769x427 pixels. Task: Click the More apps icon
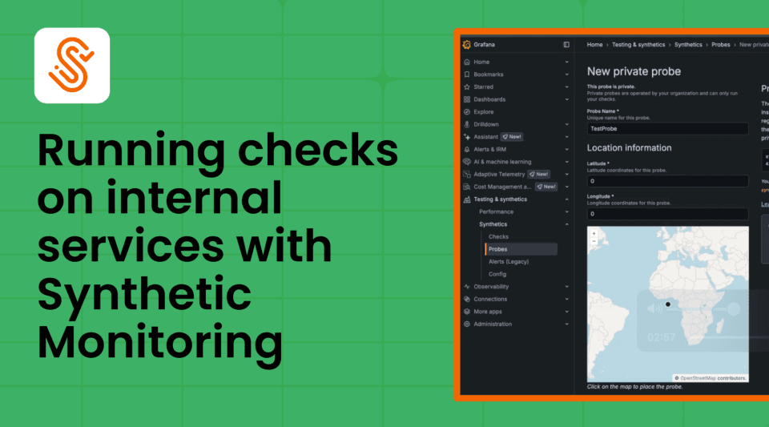467,312
